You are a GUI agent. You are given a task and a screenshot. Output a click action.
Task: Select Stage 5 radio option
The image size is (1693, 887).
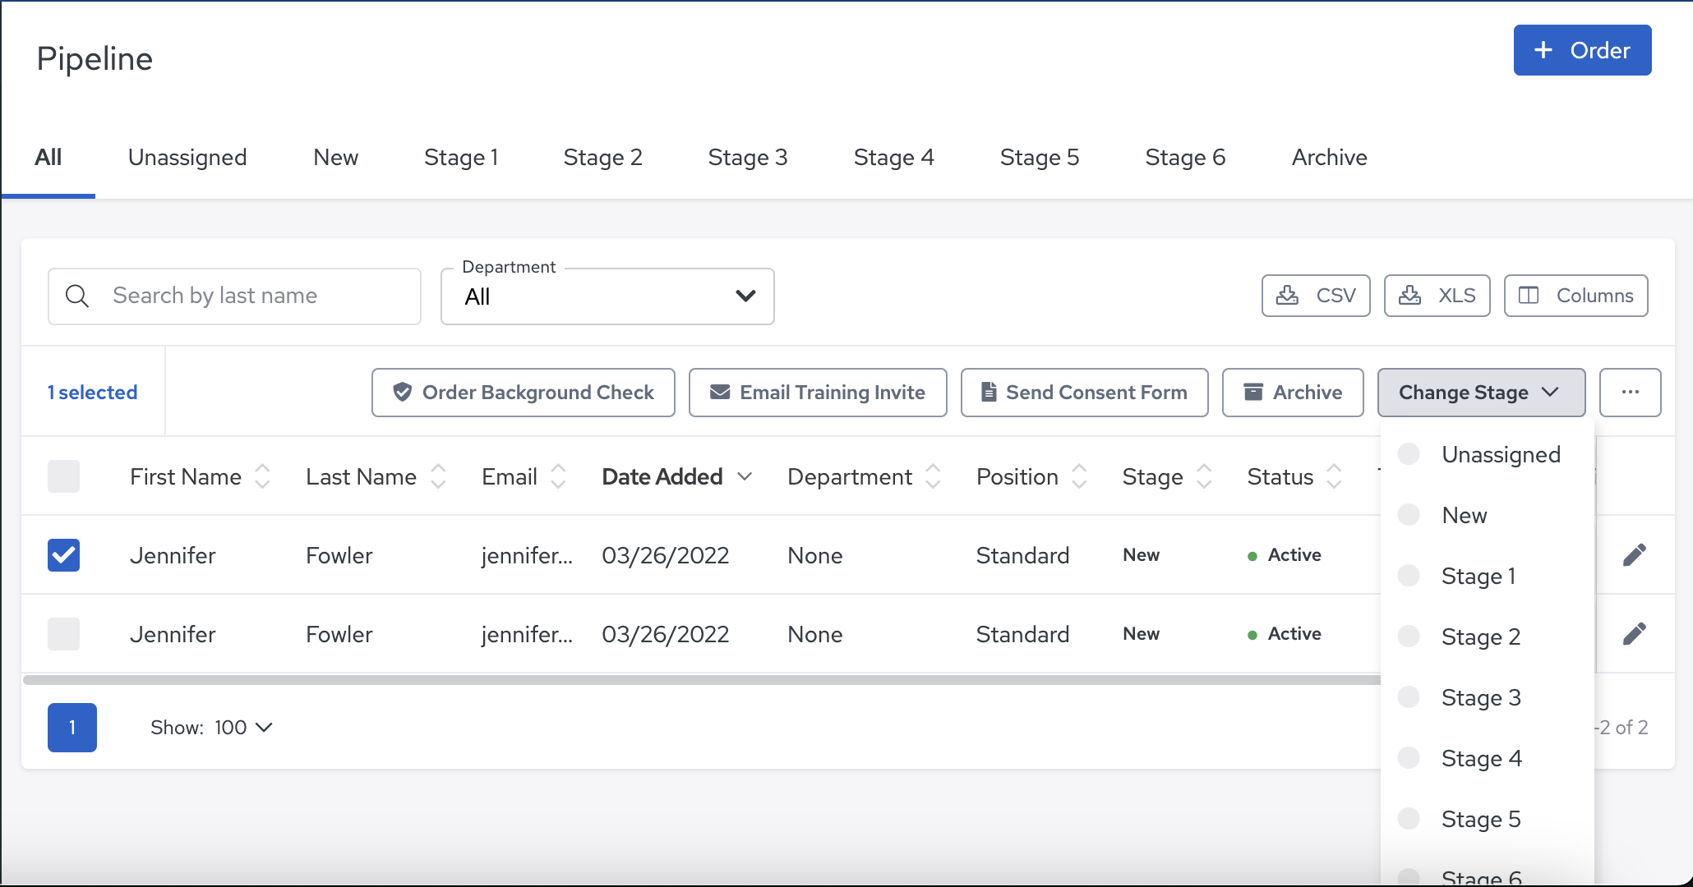1409,819
